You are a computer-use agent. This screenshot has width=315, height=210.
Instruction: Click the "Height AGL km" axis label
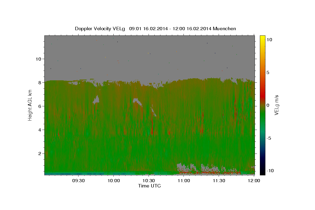[x=30, y=105]
